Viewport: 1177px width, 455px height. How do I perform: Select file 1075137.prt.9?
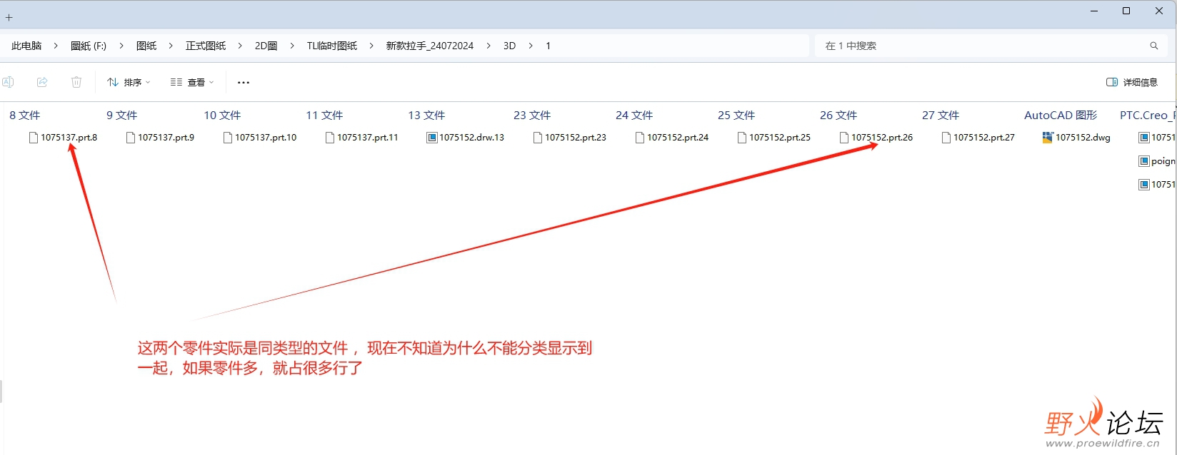pyautogui.click(x=160, y=138)
